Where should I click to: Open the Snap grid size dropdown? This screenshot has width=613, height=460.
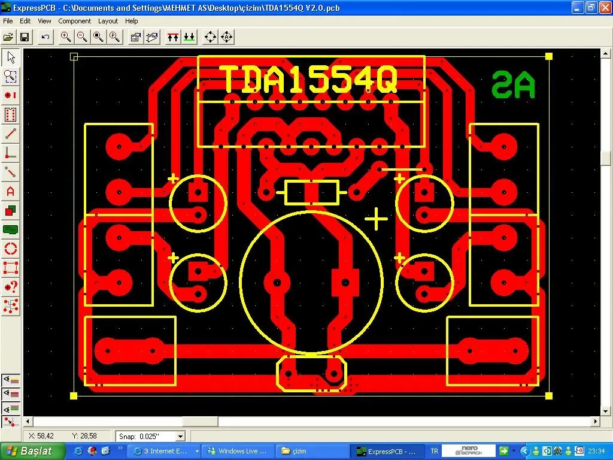click(x=180, y=437)
